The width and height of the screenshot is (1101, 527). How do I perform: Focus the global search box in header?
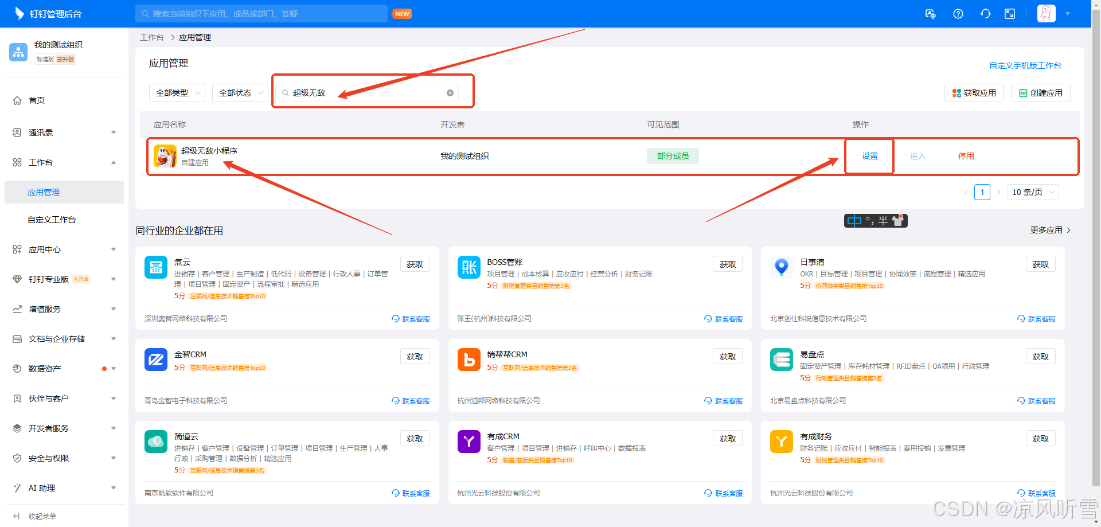(x=261, y=14)
